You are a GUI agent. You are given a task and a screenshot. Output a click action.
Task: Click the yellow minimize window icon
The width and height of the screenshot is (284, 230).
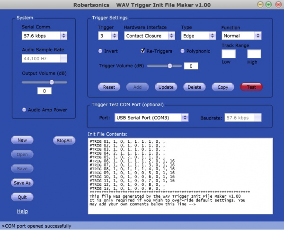pyautogui.click(x=260, y=5)
